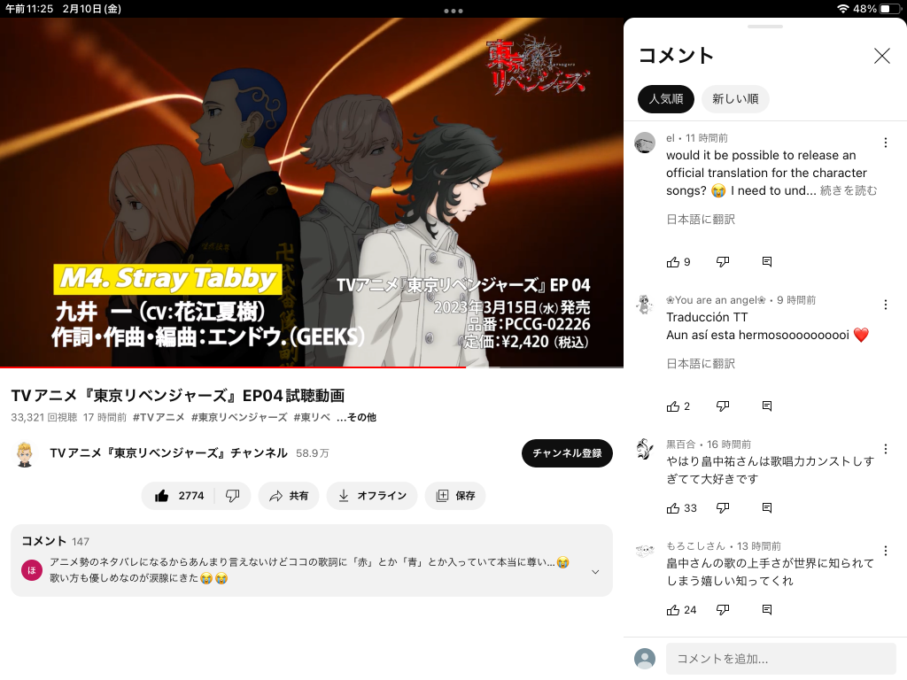Open hashtag #TVアニメ
The height and width of the screenshot is (680, 907).
click(x=159, y=418)
